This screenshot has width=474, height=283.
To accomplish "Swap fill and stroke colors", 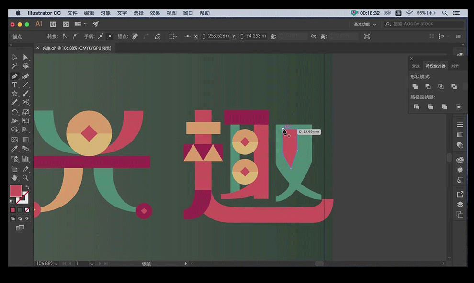I will pyautogui.click(x=27, y=187).
